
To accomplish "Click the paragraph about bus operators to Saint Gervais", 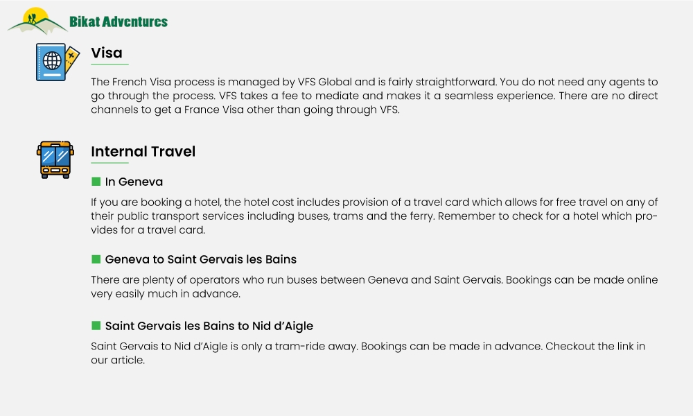I will (x=374, y=287).
